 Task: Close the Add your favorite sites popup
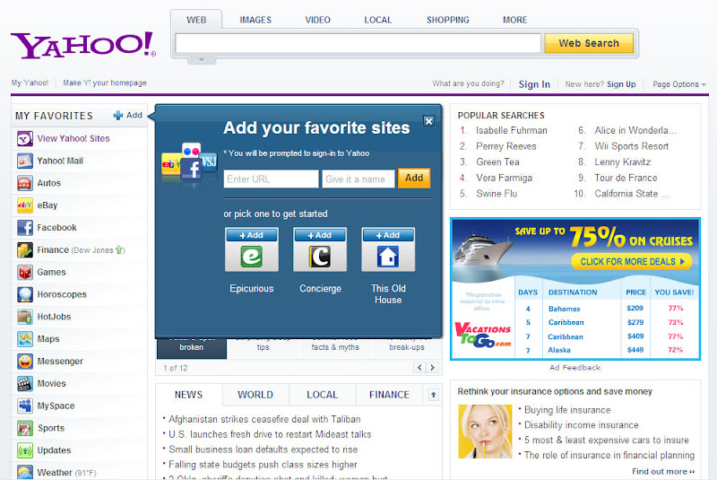(428, 121)
